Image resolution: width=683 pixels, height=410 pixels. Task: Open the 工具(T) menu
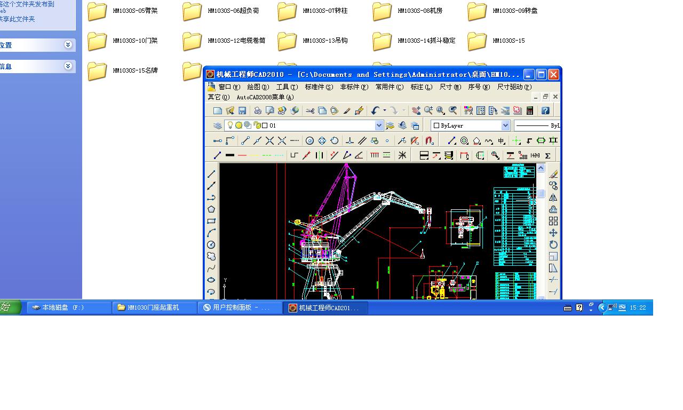(287, 86)
